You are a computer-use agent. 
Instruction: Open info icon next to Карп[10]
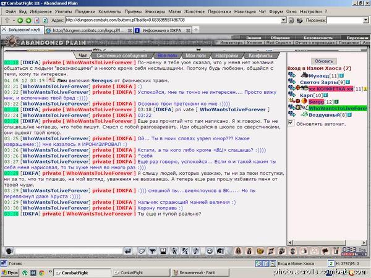click(325, 95)
